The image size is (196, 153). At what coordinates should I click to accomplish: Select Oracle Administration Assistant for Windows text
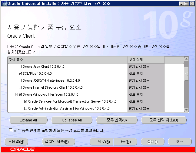(x=69, y=108)
